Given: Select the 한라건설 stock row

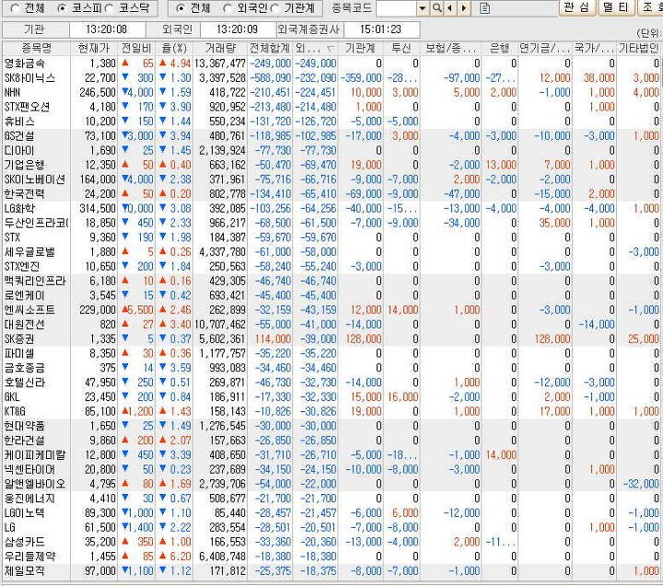Looking at the screenshot, I should coord(331,441).
